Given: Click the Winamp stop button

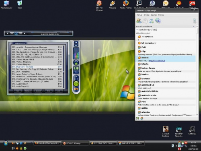Looking at the screenshot, I should (8, 33).
